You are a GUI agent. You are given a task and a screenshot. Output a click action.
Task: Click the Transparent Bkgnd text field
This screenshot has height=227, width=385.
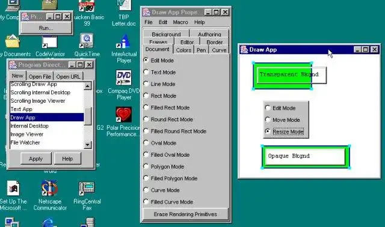click(x=292, y=75)
